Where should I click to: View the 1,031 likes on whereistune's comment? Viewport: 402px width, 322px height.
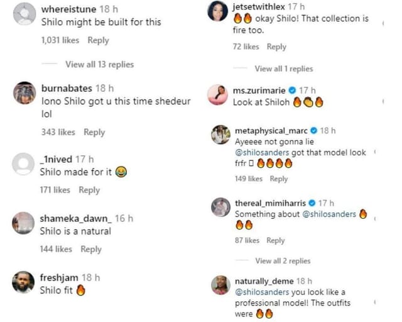coord(60,40)
